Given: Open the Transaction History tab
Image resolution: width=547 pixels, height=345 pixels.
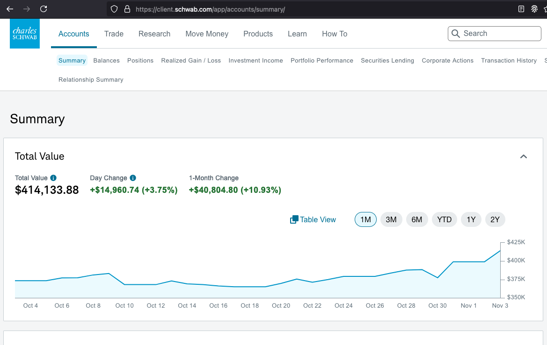Looking at the screenshot, I should [509, 61].
